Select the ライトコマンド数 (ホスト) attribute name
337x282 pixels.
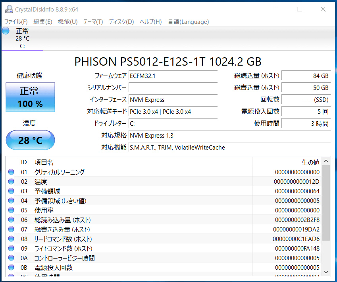[x=64, y=249]
